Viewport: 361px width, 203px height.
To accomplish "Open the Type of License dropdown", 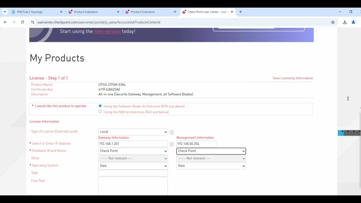I will pos(133,132).
